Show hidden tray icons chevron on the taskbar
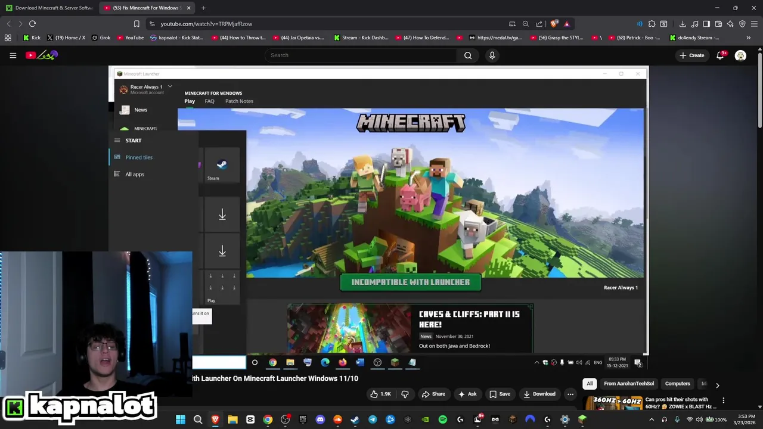The image size is (763, 429). [x=651, y=419]
